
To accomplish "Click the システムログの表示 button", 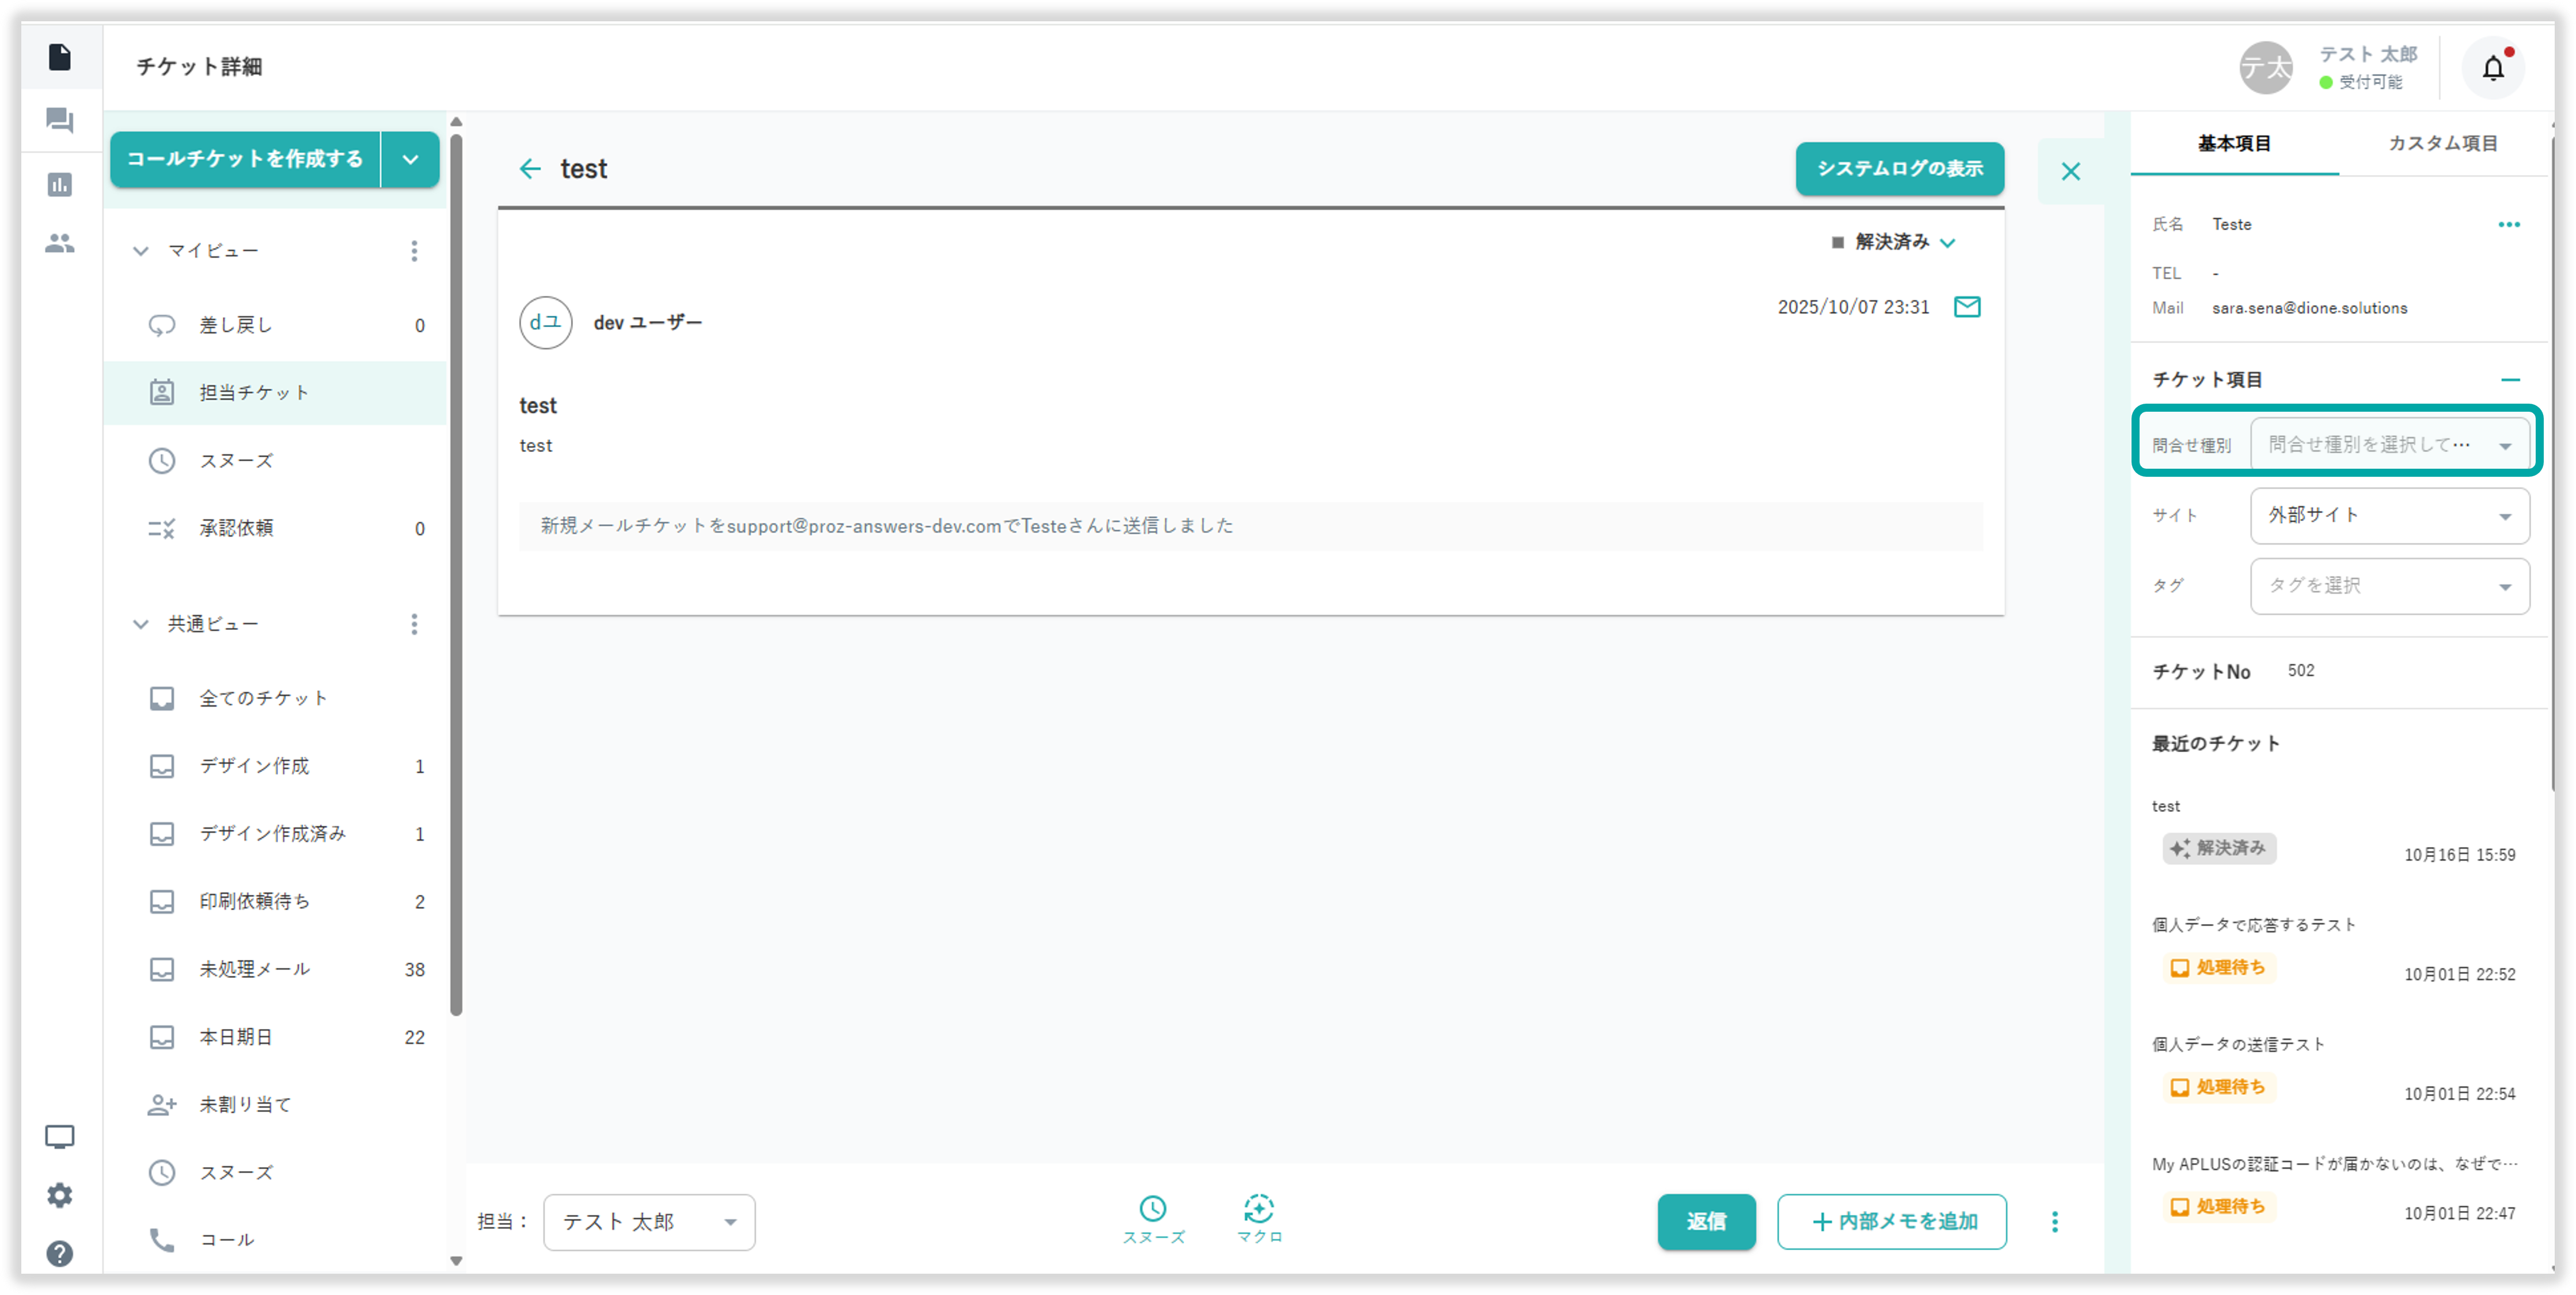I will click(x=1899, y=169).
